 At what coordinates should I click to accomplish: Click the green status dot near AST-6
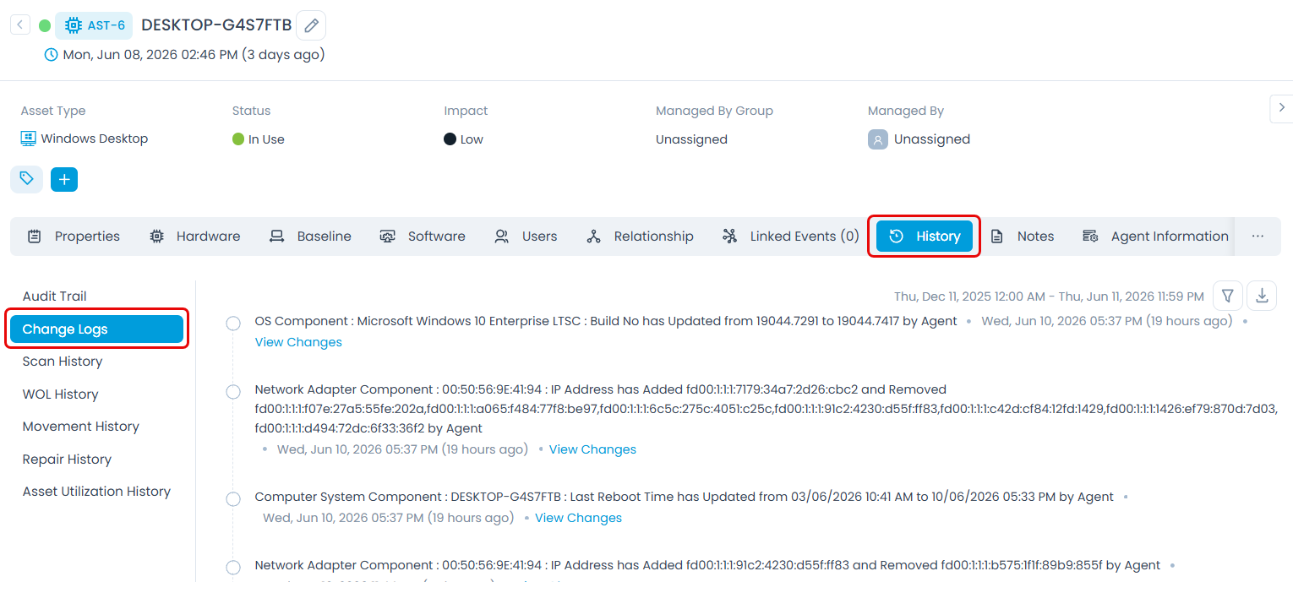pos(45,25)
